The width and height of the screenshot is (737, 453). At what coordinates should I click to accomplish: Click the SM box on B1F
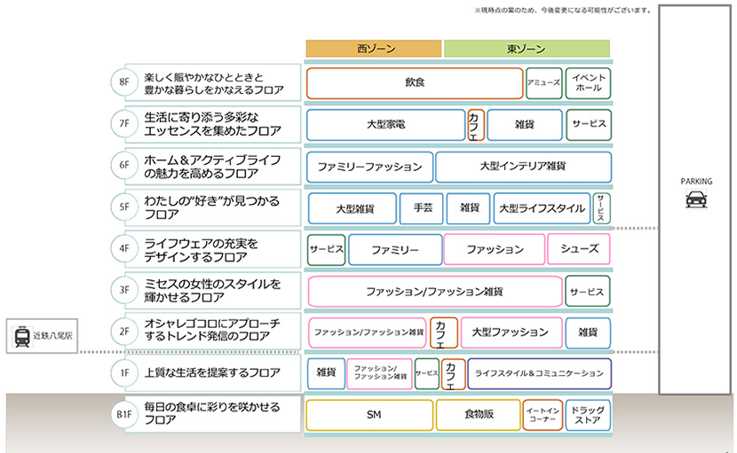[x=369, y=415]
